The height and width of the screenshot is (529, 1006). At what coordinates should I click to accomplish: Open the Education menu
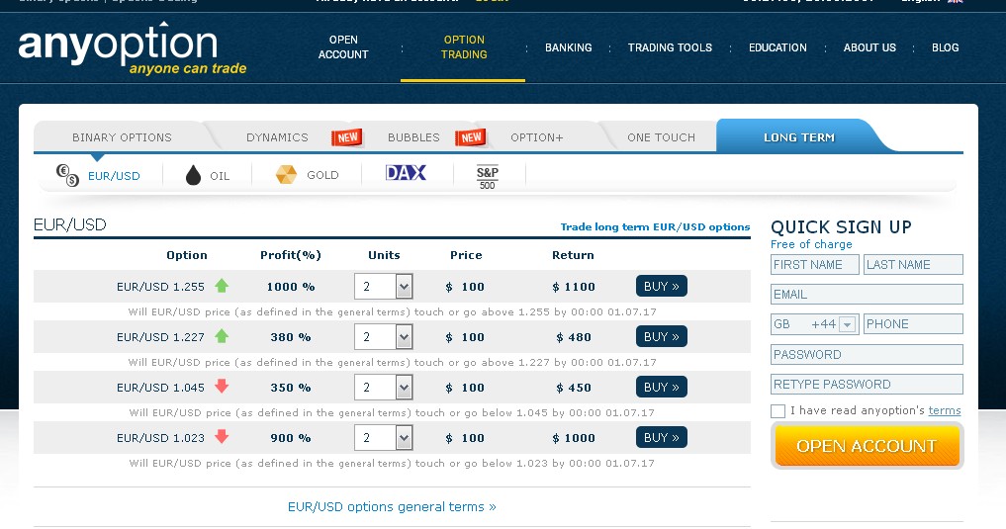[777, 47]
